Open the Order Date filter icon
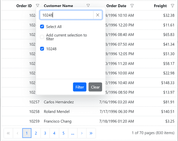Image resolution: width=178 pixels, height=141 pixels. point(132,6)
